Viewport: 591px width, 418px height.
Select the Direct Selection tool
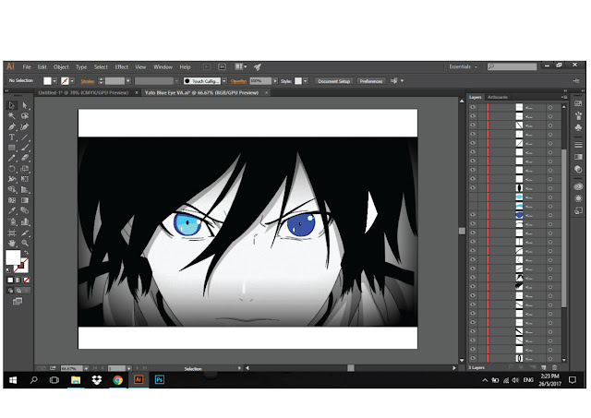(25, 105)
